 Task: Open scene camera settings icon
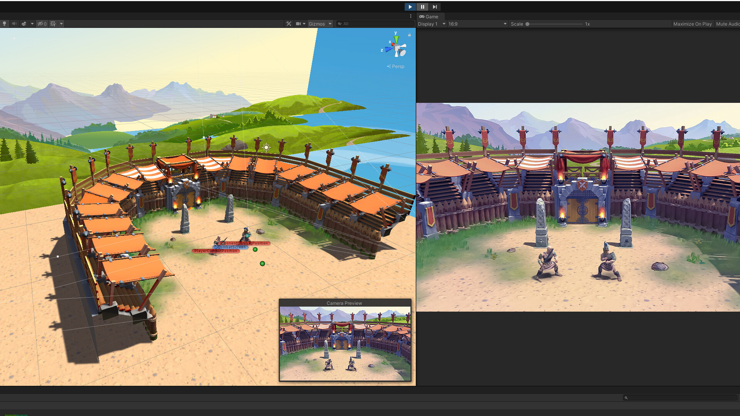pos(298,24)
